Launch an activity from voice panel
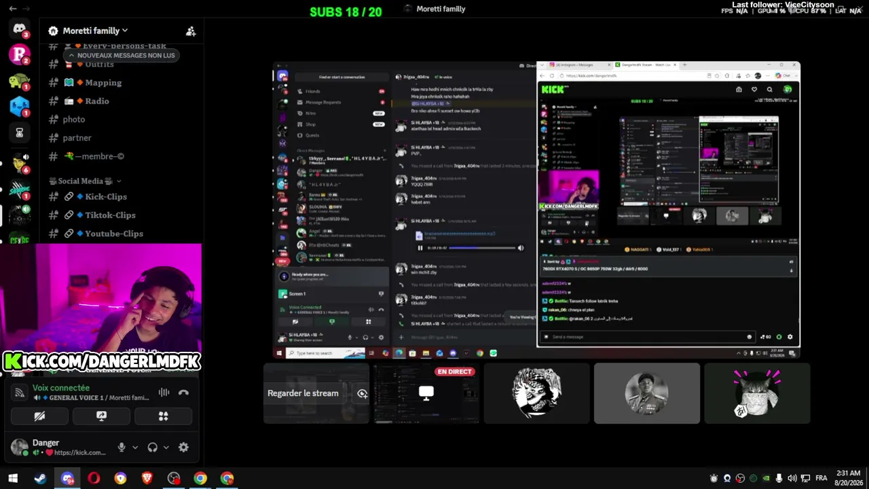Viewport: 869px width, 489px height. click(x=163, y=416)
